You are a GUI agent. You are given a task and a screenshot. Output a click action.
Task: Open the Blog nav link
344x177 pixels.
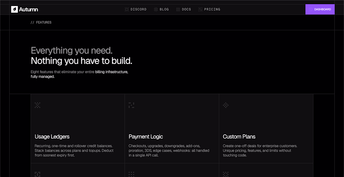(164, 9)
